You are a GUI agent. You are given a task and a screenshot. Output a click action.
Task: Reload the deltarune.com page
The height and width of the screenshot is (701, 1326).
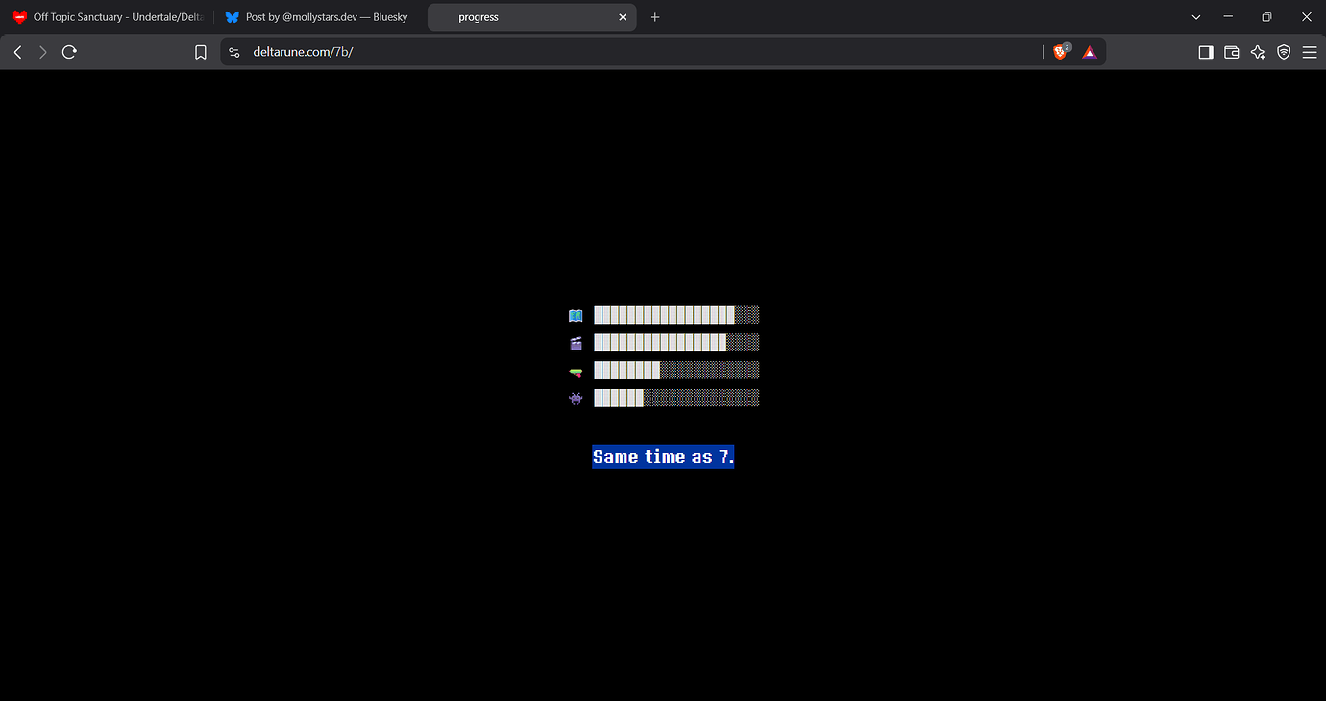69,52
